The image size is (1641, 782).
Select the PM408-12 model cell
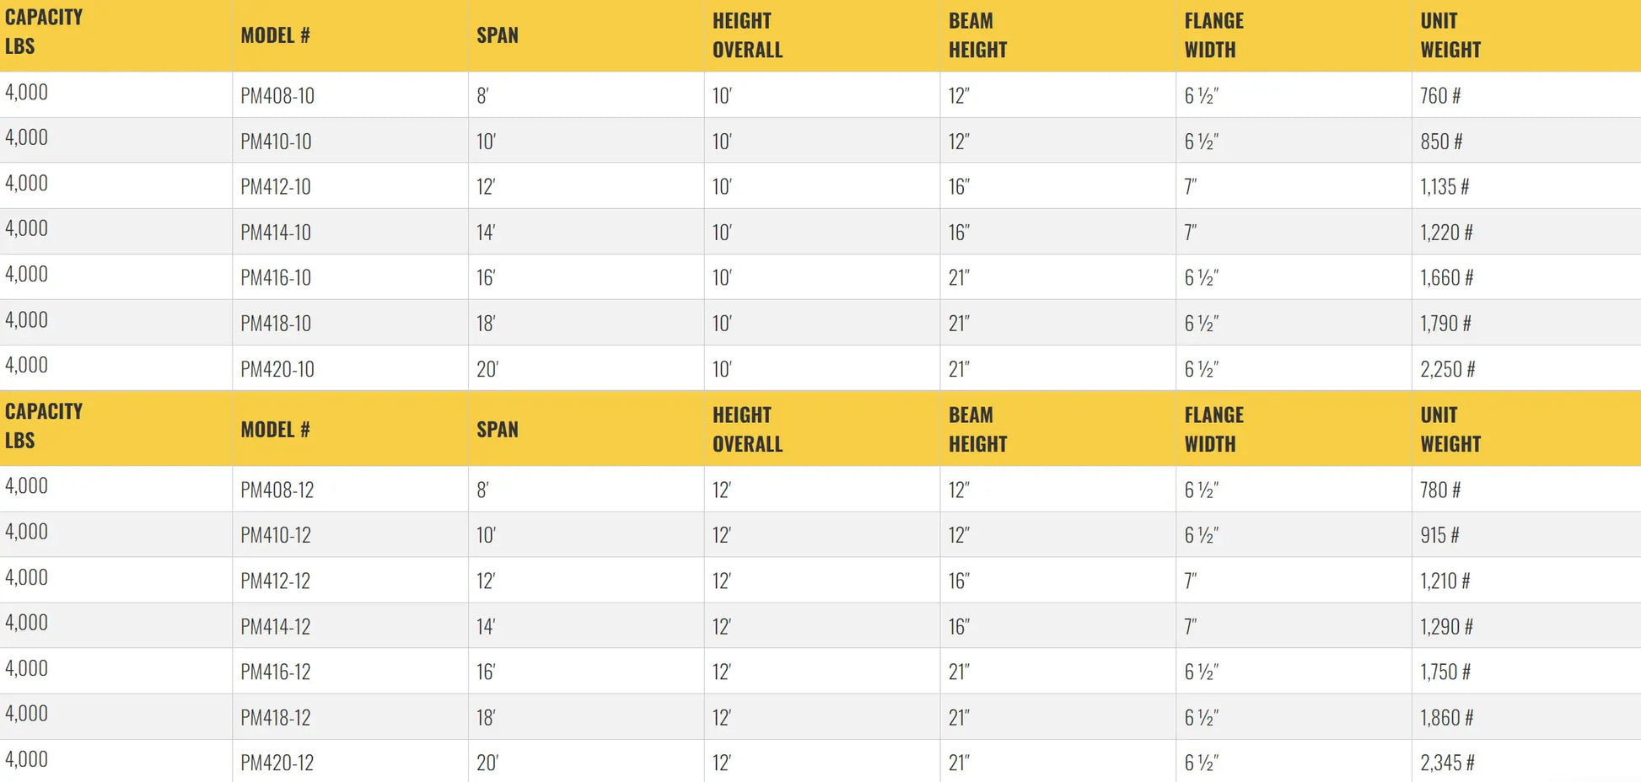tap(277, 490)
